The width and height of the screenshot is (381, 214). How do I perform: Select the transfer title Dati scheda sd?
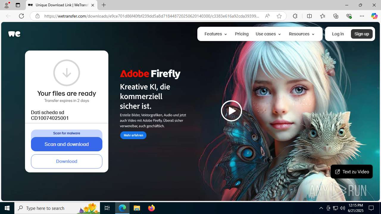(x=48, y=112)
